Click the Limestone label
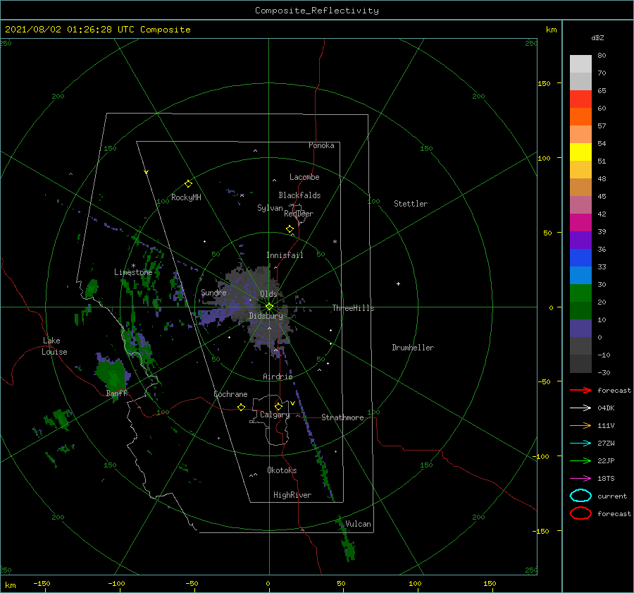Viewport: 634px width, 593px height. [x=133, y=272]
